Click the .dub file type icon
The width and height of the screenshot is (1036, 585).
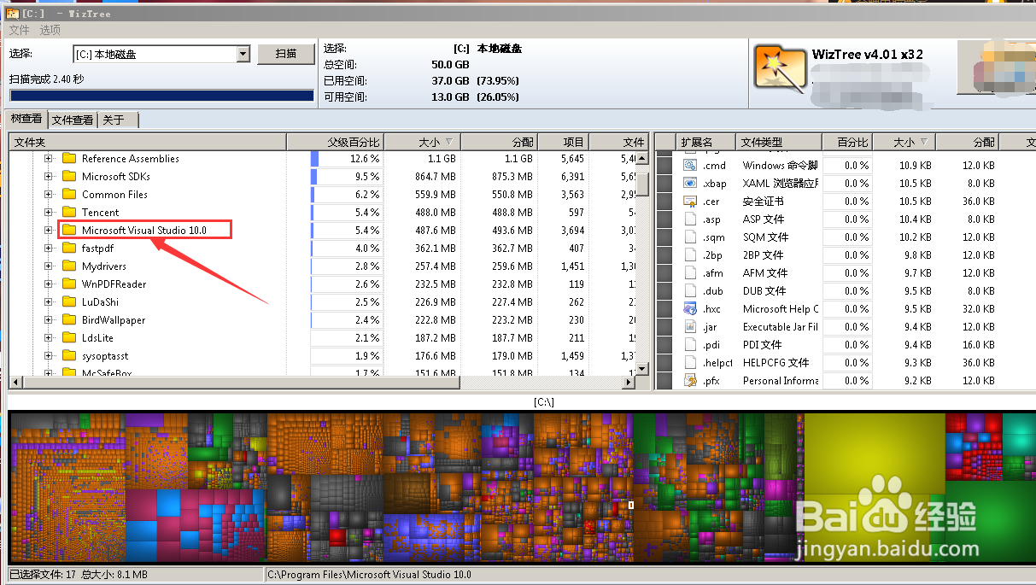point(691,290)
